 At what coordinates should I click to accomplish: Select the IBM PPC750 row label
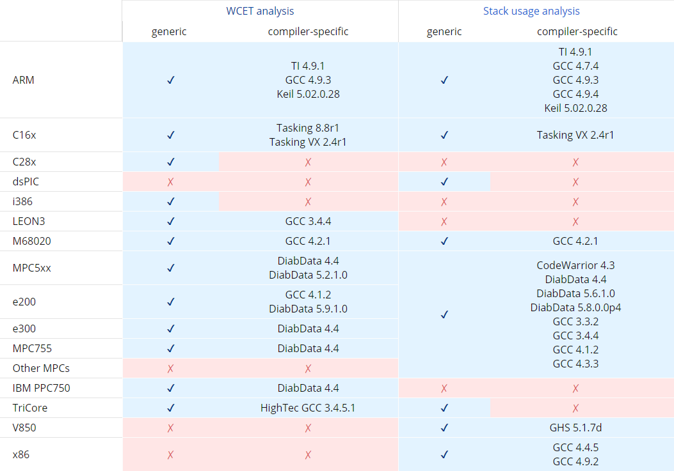click(x=41, y=388)
